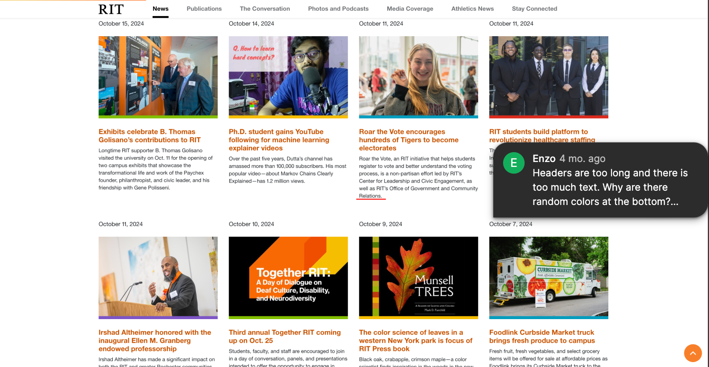This screenshot has height=367, width=709.
Task: Go to Media Coverage
Action: click(x=410, y=9)
